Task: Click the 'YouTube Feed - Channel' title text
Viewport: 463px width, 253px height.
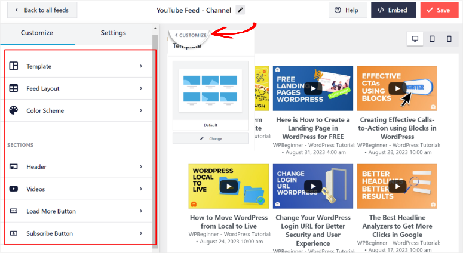Action: point(194,10)
